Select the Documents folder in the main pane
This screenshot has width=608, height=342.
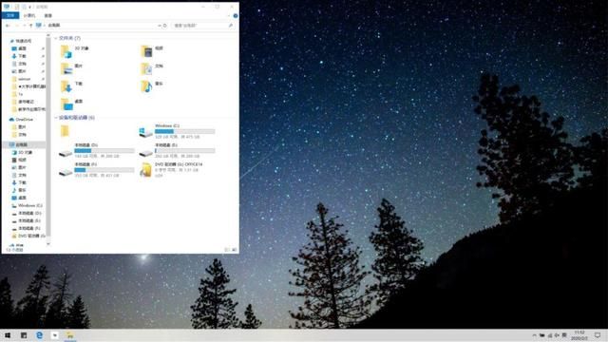[x=146, y=69]
